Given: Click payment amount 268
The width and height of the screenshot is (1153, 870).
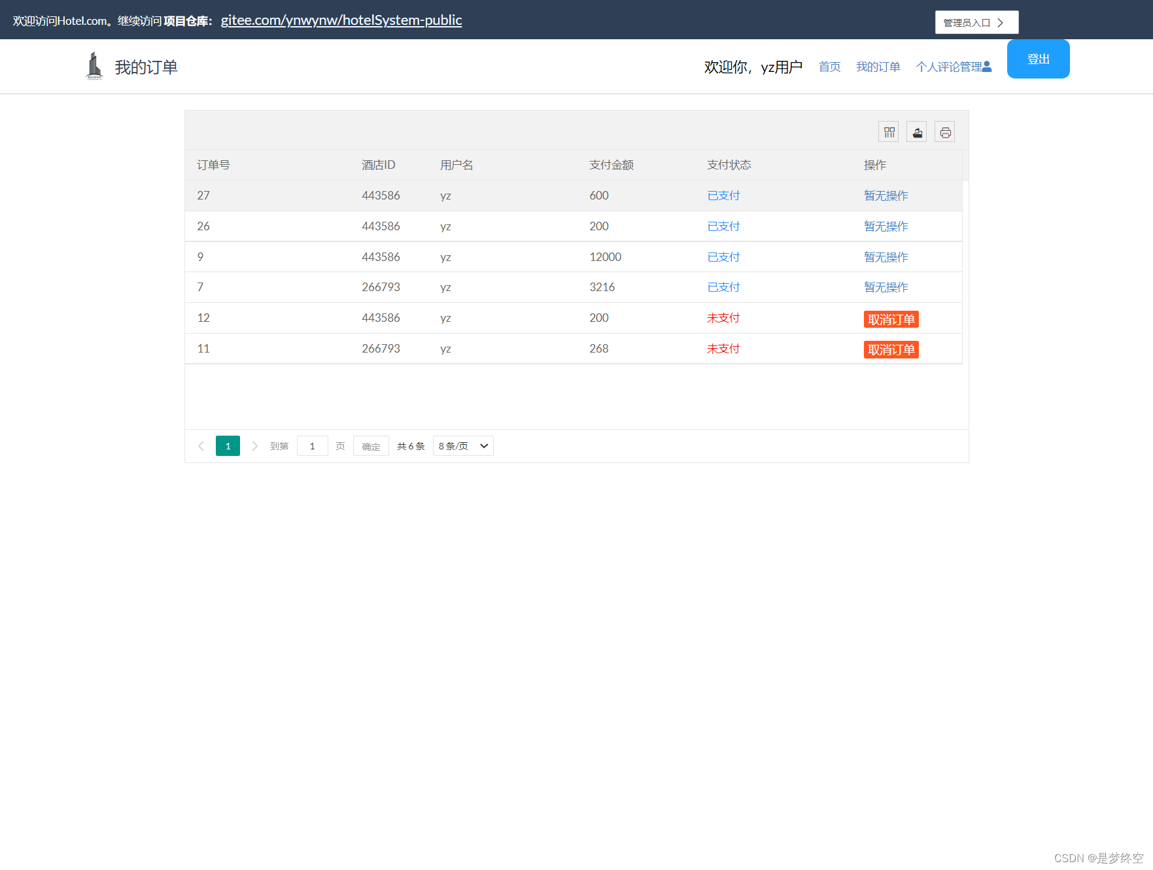Looking at the screenshot, I should (599, 349).
